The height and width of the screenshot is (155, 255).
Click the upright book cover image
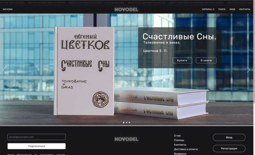click(84, 71)
